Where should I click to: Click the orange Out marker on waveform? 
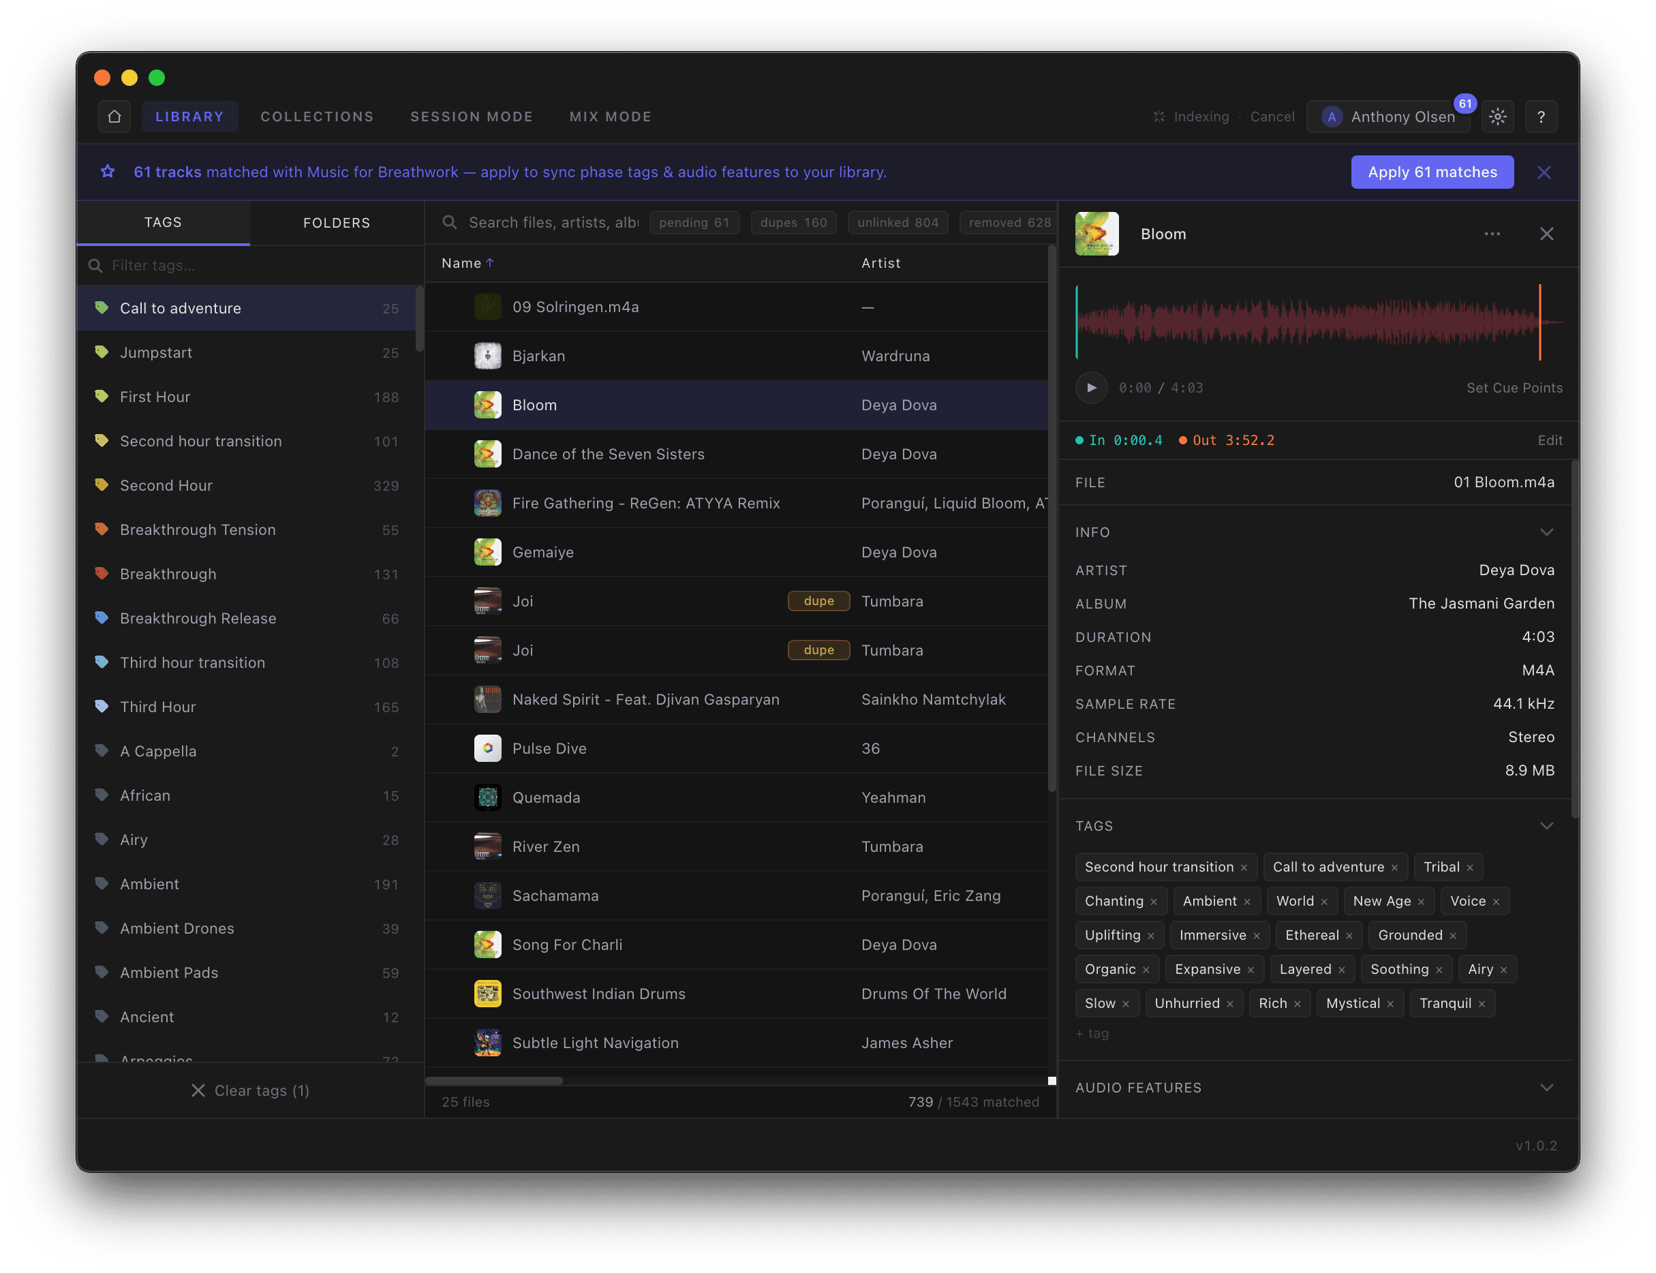(1539, 322)
